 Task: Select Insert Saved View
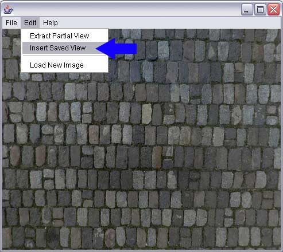click(x=57, y=48)
